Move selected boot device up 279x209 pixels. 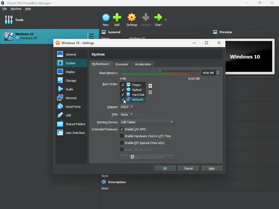pyautogui.click(x=150, y=86)
